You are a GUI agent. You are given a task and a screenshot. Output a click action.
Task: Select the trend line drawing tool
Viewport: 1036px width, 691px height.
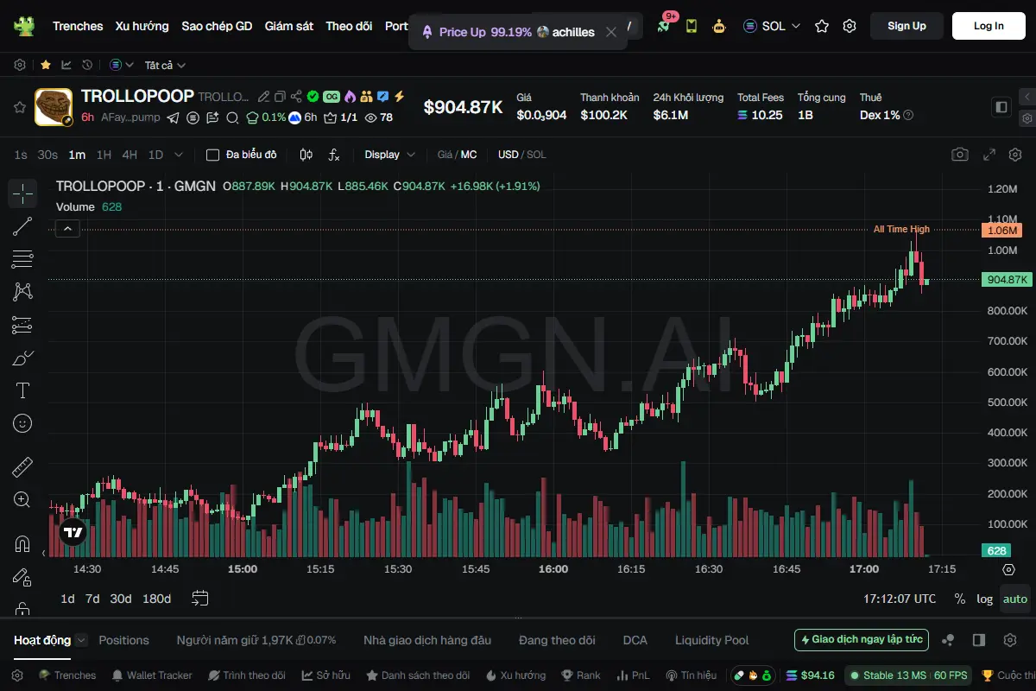pyautogui.click(x=22, y=226)
